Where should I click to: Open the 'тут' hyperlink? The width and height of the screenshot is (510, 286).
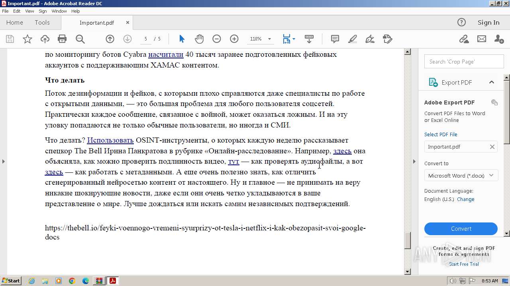(233, 162)
